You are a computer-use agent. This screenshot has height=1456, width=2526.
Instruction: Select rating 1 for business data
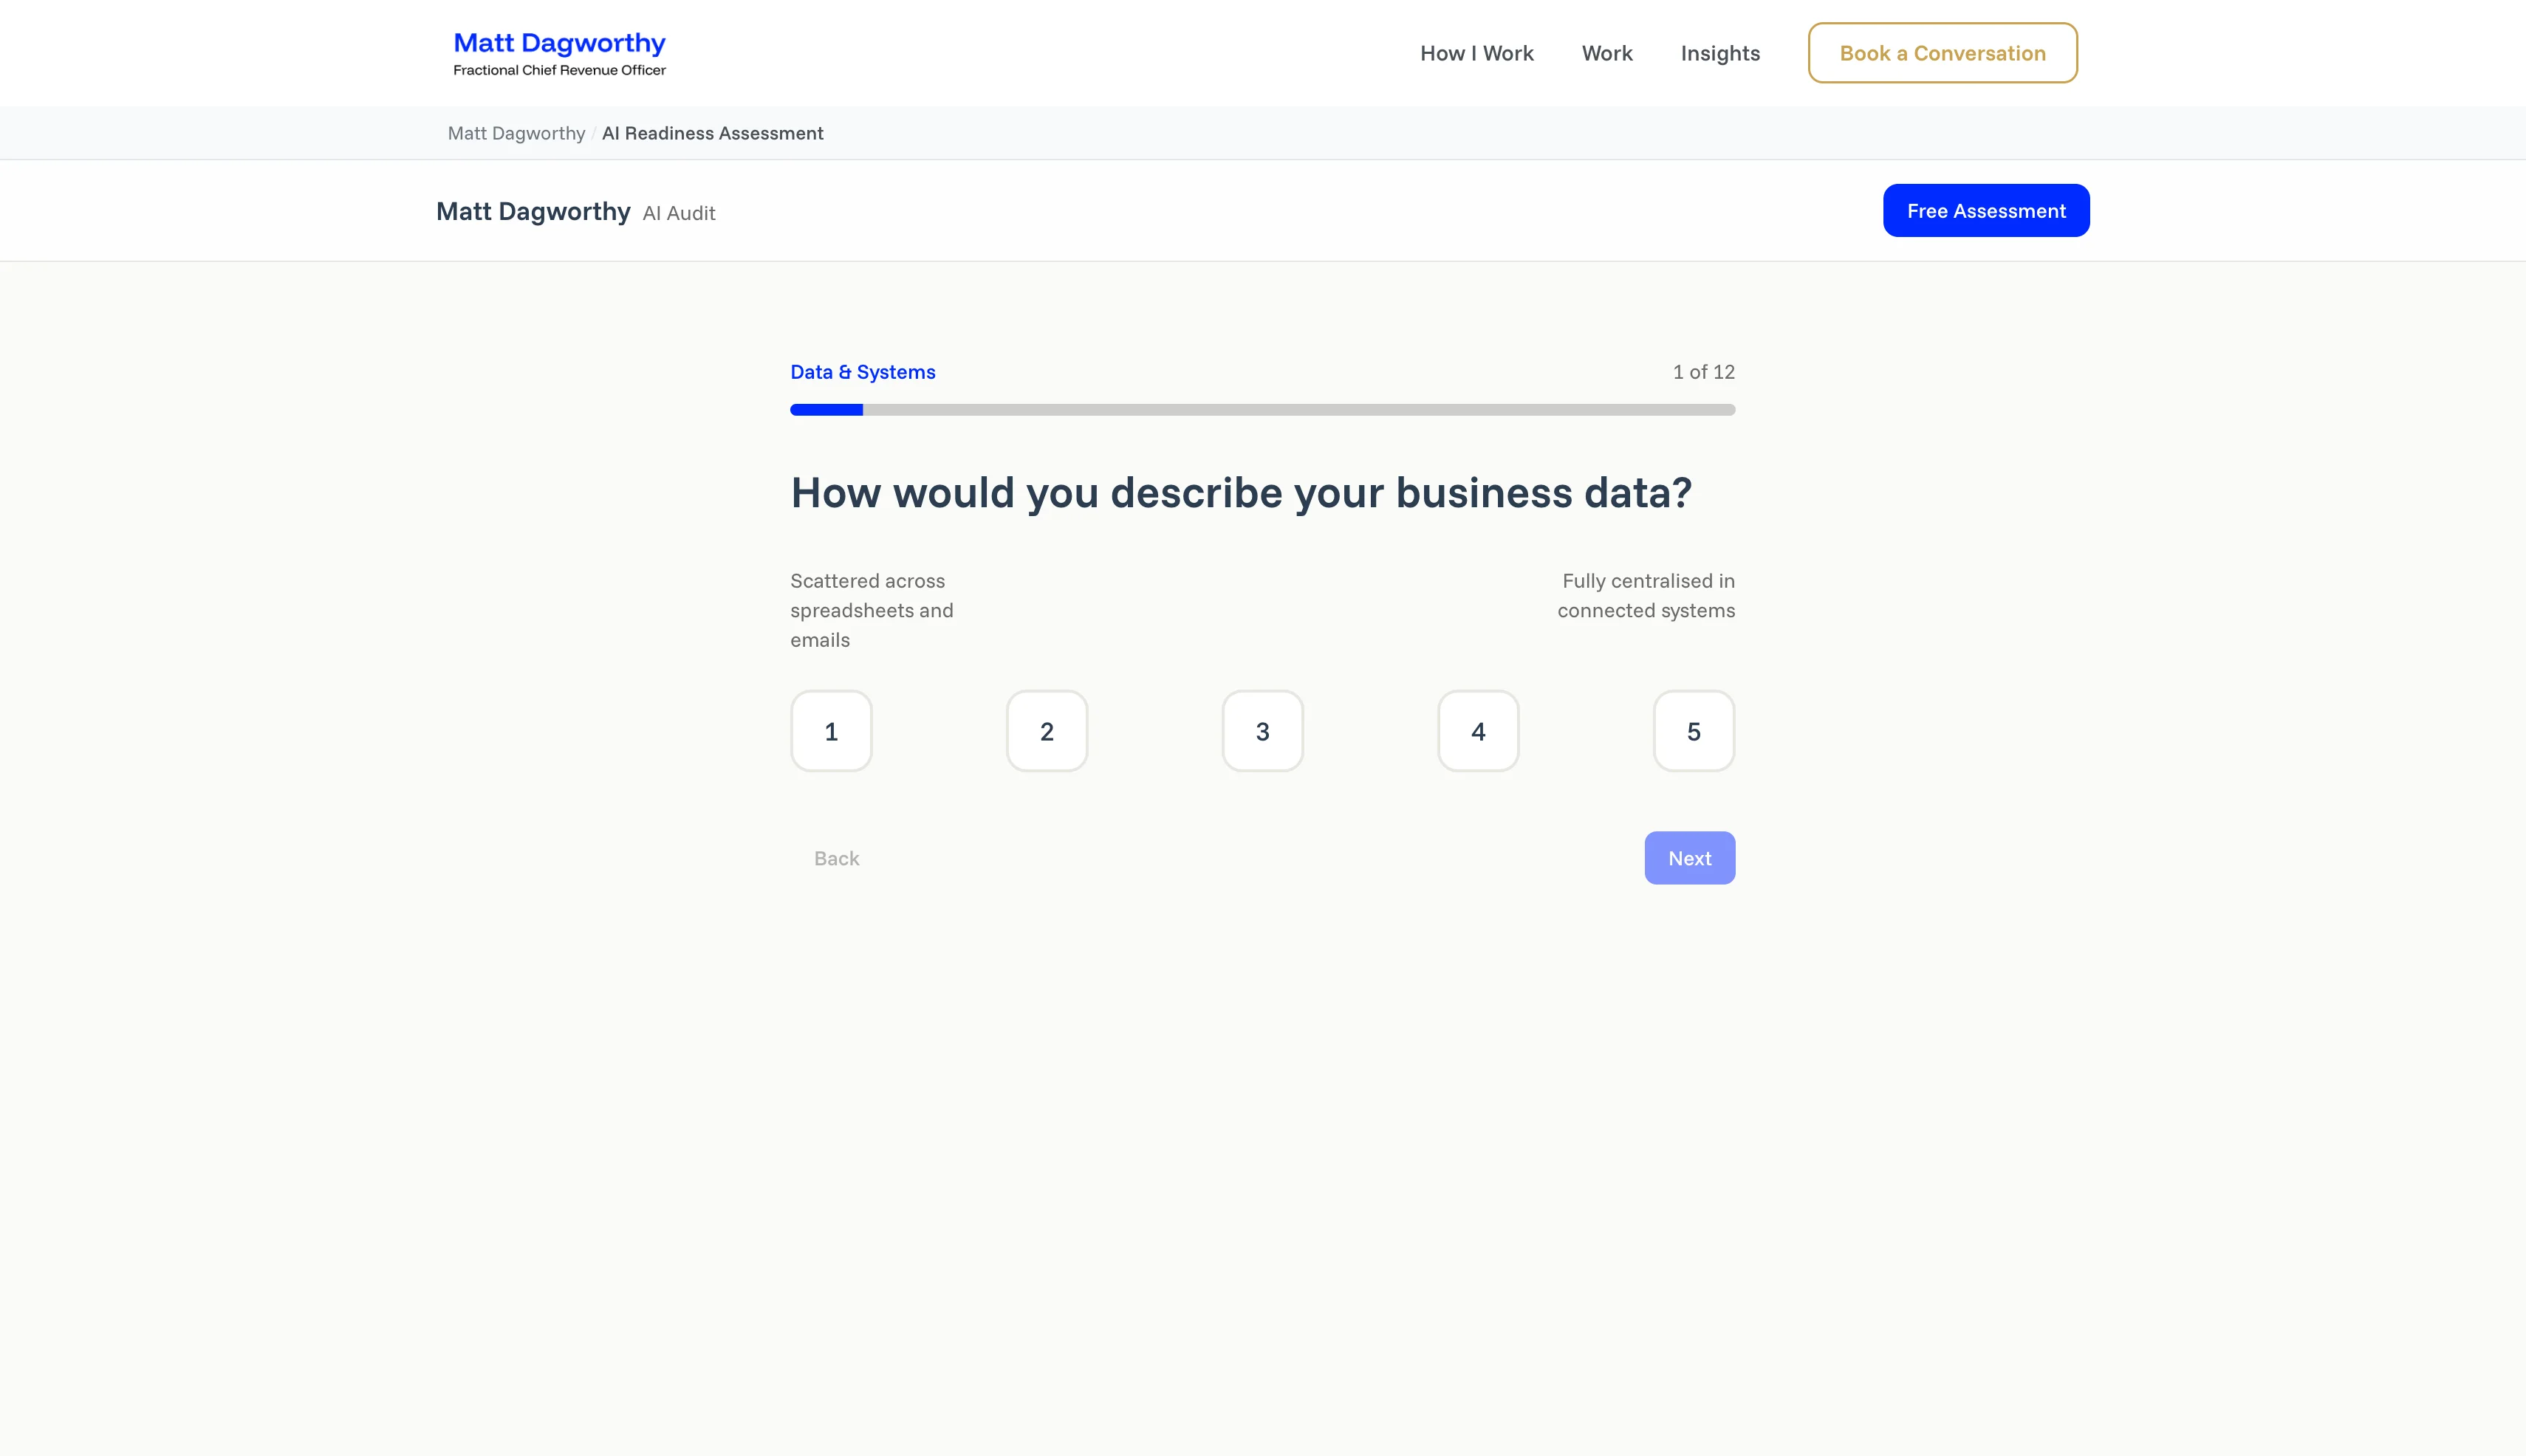832,731
